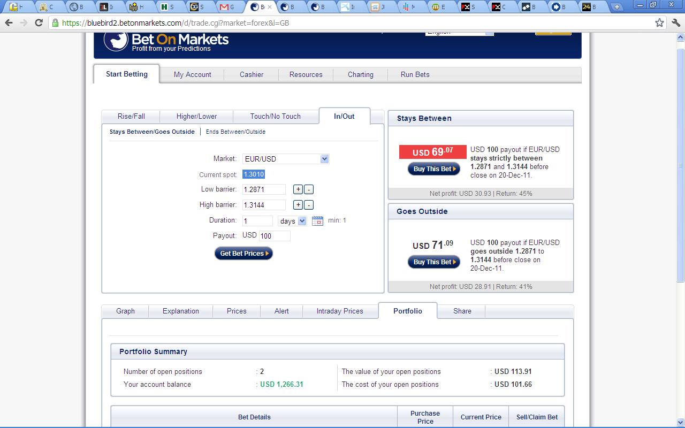Click the Current Price column header
The image size is (685, 428).
point(481,417)
